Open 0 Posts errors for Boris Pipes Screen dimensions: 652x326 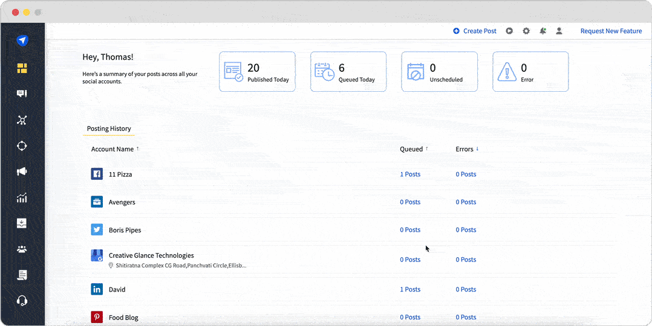pyautogui.click(x=466, y=229)
